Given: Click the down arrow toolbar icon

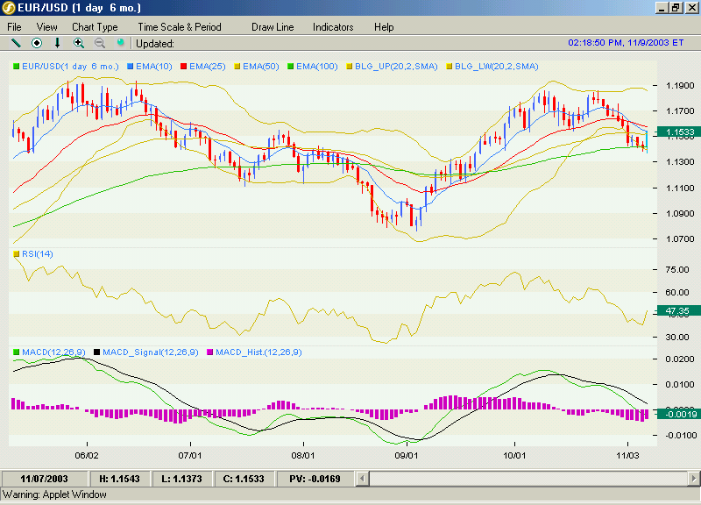Looking at the screenshot, I should click(57, 43).
